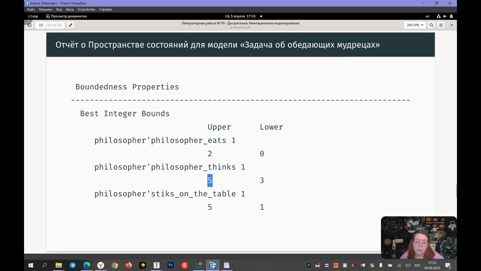481x271 pixels.
Task: Open GNOME battery status icon
Action: coord(451,16)
